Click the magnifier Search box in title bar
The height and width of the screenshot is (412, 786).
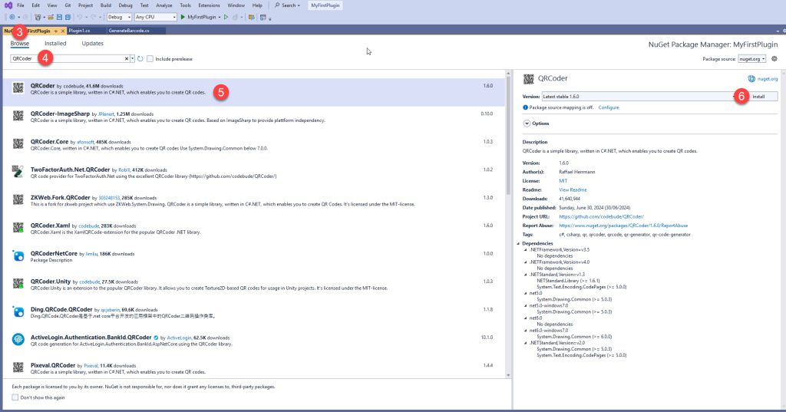[x=287, y=5]
